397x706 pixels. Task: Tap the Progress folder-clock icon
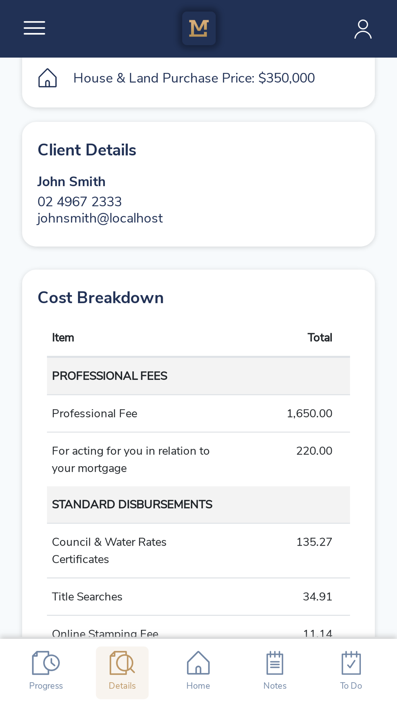(x=46, y=663)
